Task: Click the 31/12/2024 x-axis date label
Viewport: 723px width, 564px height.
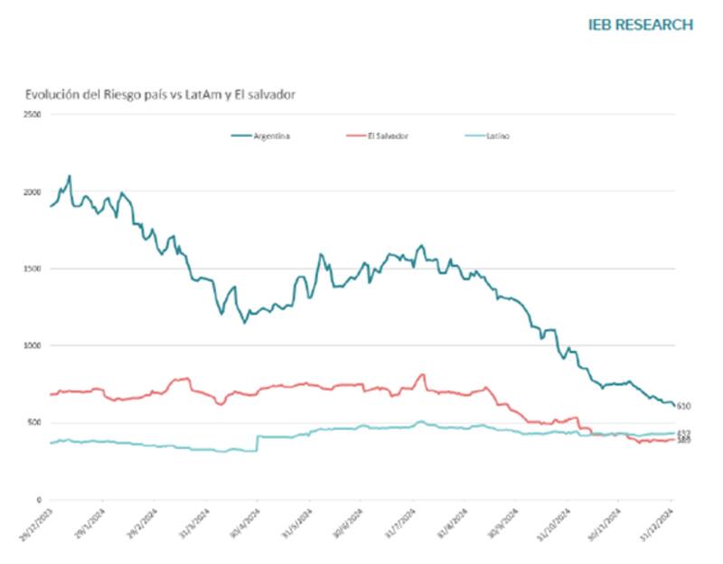Action: click(x=658, y=522)
